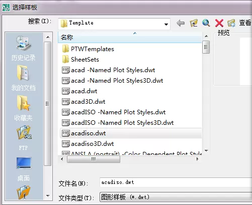
Task: Open 桌面 desktop in sidebar
Action: tap(24, 169)
